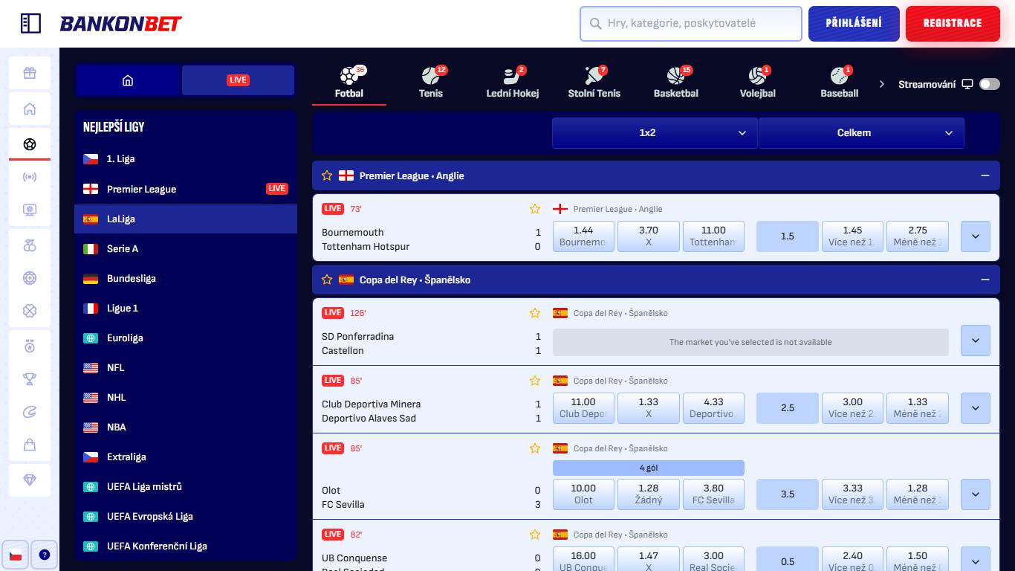Open the help question mark button

[44, 555]
